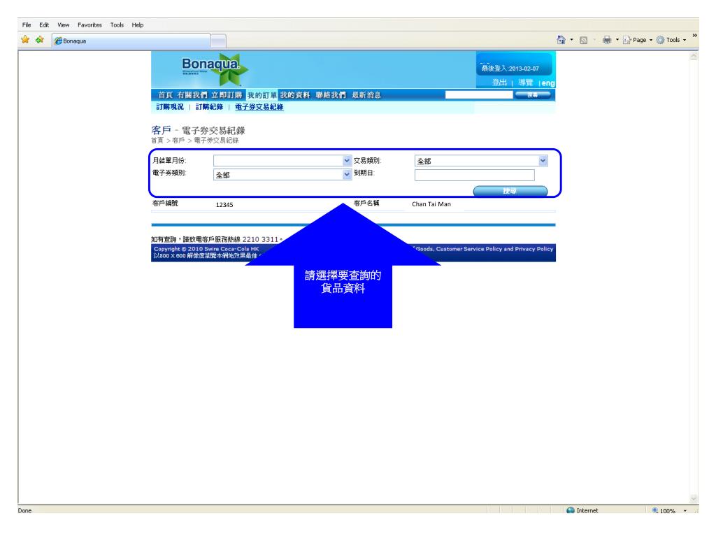Click the 登出 logout link
Screen dimensions: 716x537
click(499, 83)
